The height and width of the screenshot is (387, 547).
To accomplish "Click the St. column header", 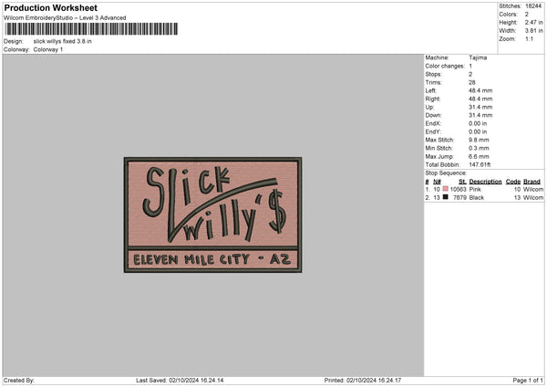I will pos(462,182).
